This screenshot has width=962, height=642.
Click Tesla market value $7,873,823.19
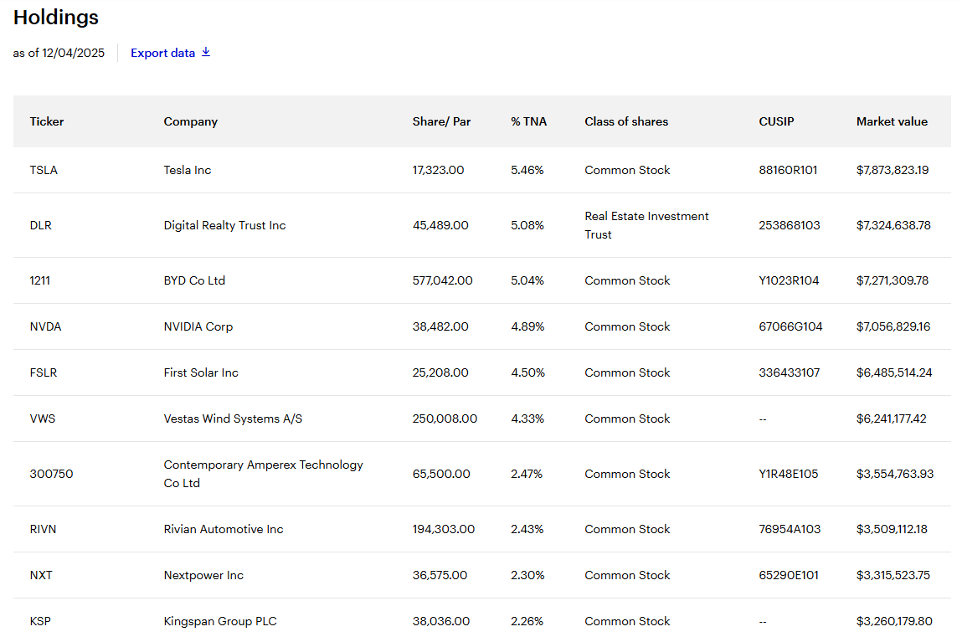(x=893, y=170)
